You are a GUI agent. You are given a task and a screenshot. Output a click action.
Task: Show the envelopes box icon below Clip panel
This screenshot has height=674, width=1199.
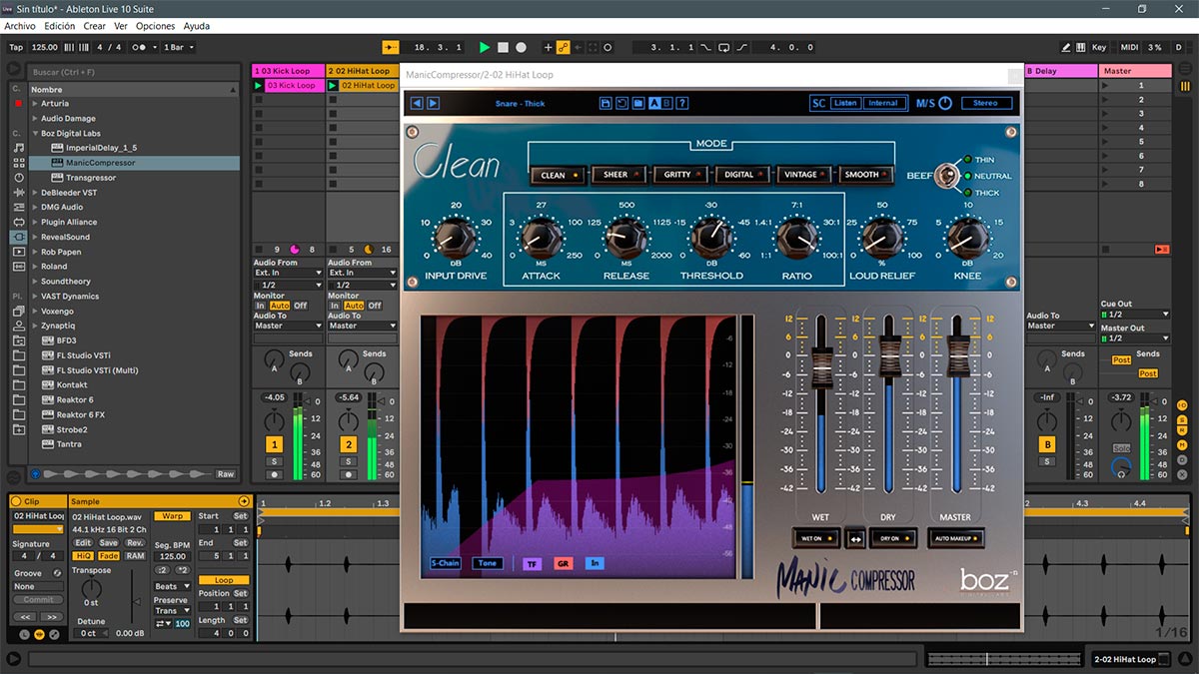coord(54,634)
